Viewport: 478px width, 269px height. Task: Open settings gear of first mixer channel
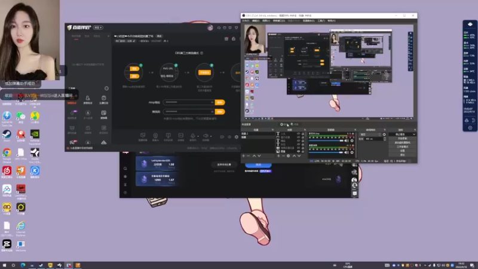(x=352, y=140)
